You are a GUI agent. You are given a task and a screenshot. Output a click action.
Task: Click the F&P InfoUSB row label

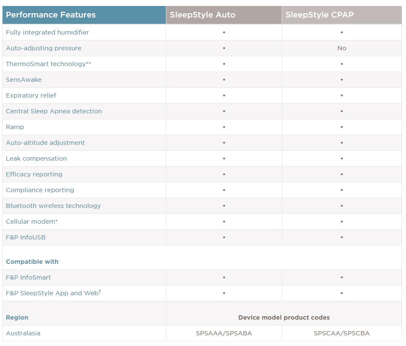(x=26, y=237)
